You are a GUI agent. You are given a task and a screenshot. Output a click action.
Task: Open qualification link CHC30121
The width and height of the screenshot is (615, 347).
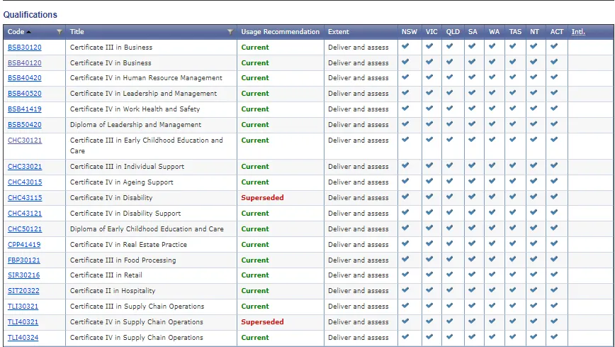(x=25, y=141)
